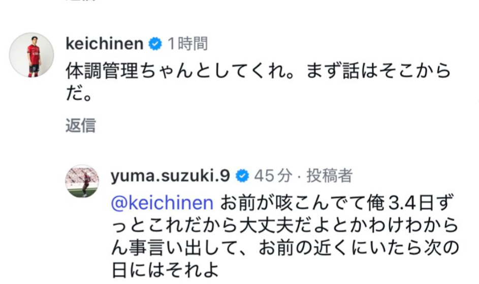Click the 45分 timestamp on the reply
The height and width of the screenshot is (284, 479).
273,176
